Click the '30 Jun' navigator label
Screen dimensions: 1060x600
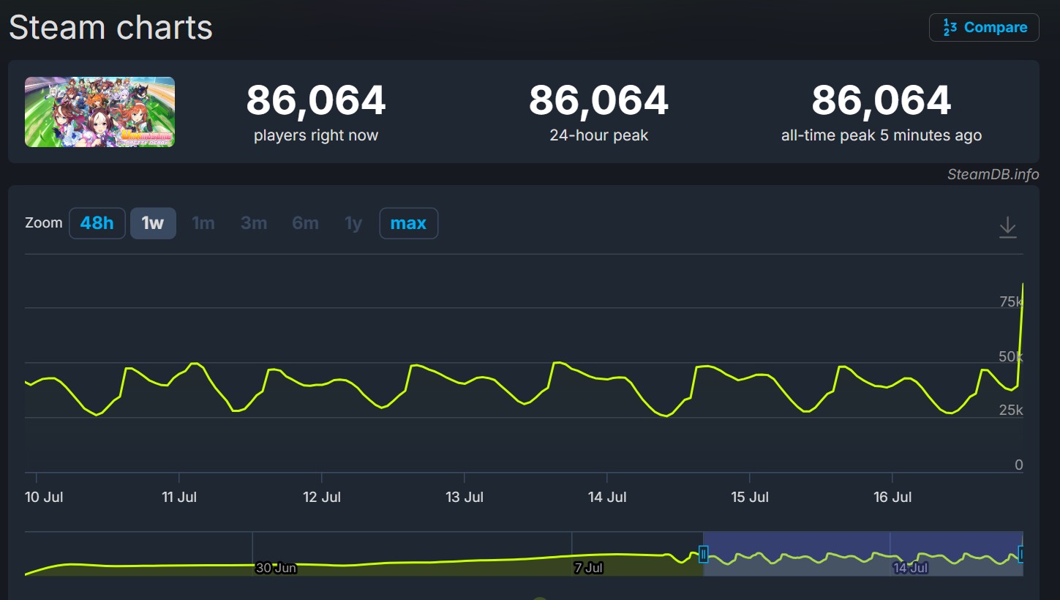(276, 568)
